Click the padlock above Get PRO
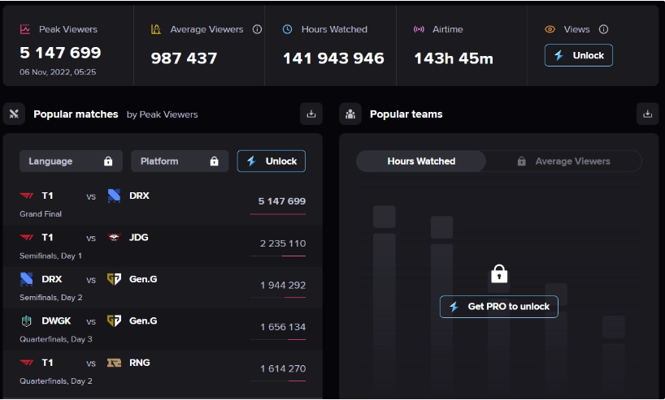 pos(498,274)
